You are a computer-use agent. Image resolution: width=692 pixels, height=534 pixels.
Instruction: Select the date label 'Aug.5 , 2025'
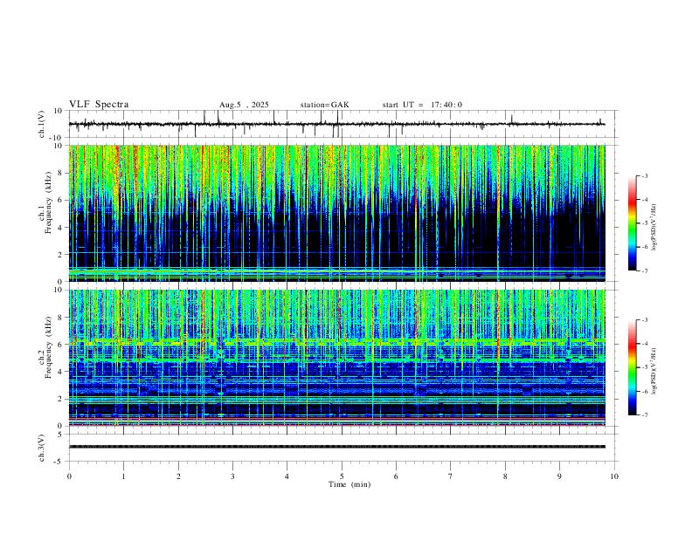click(244, 105)
